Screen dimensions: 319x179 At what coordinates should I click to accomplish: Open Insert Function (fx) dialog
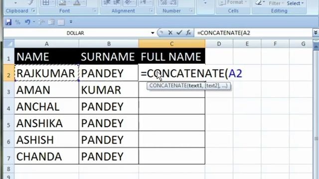(188, 32)
